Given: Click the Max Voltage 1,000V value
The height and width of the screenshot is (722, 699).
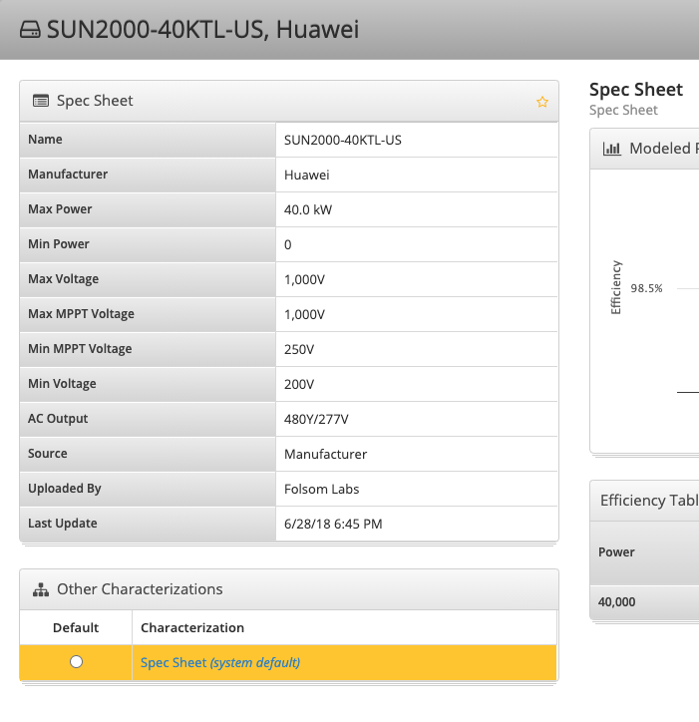Looking at the screenshot, I should (304, 280).
